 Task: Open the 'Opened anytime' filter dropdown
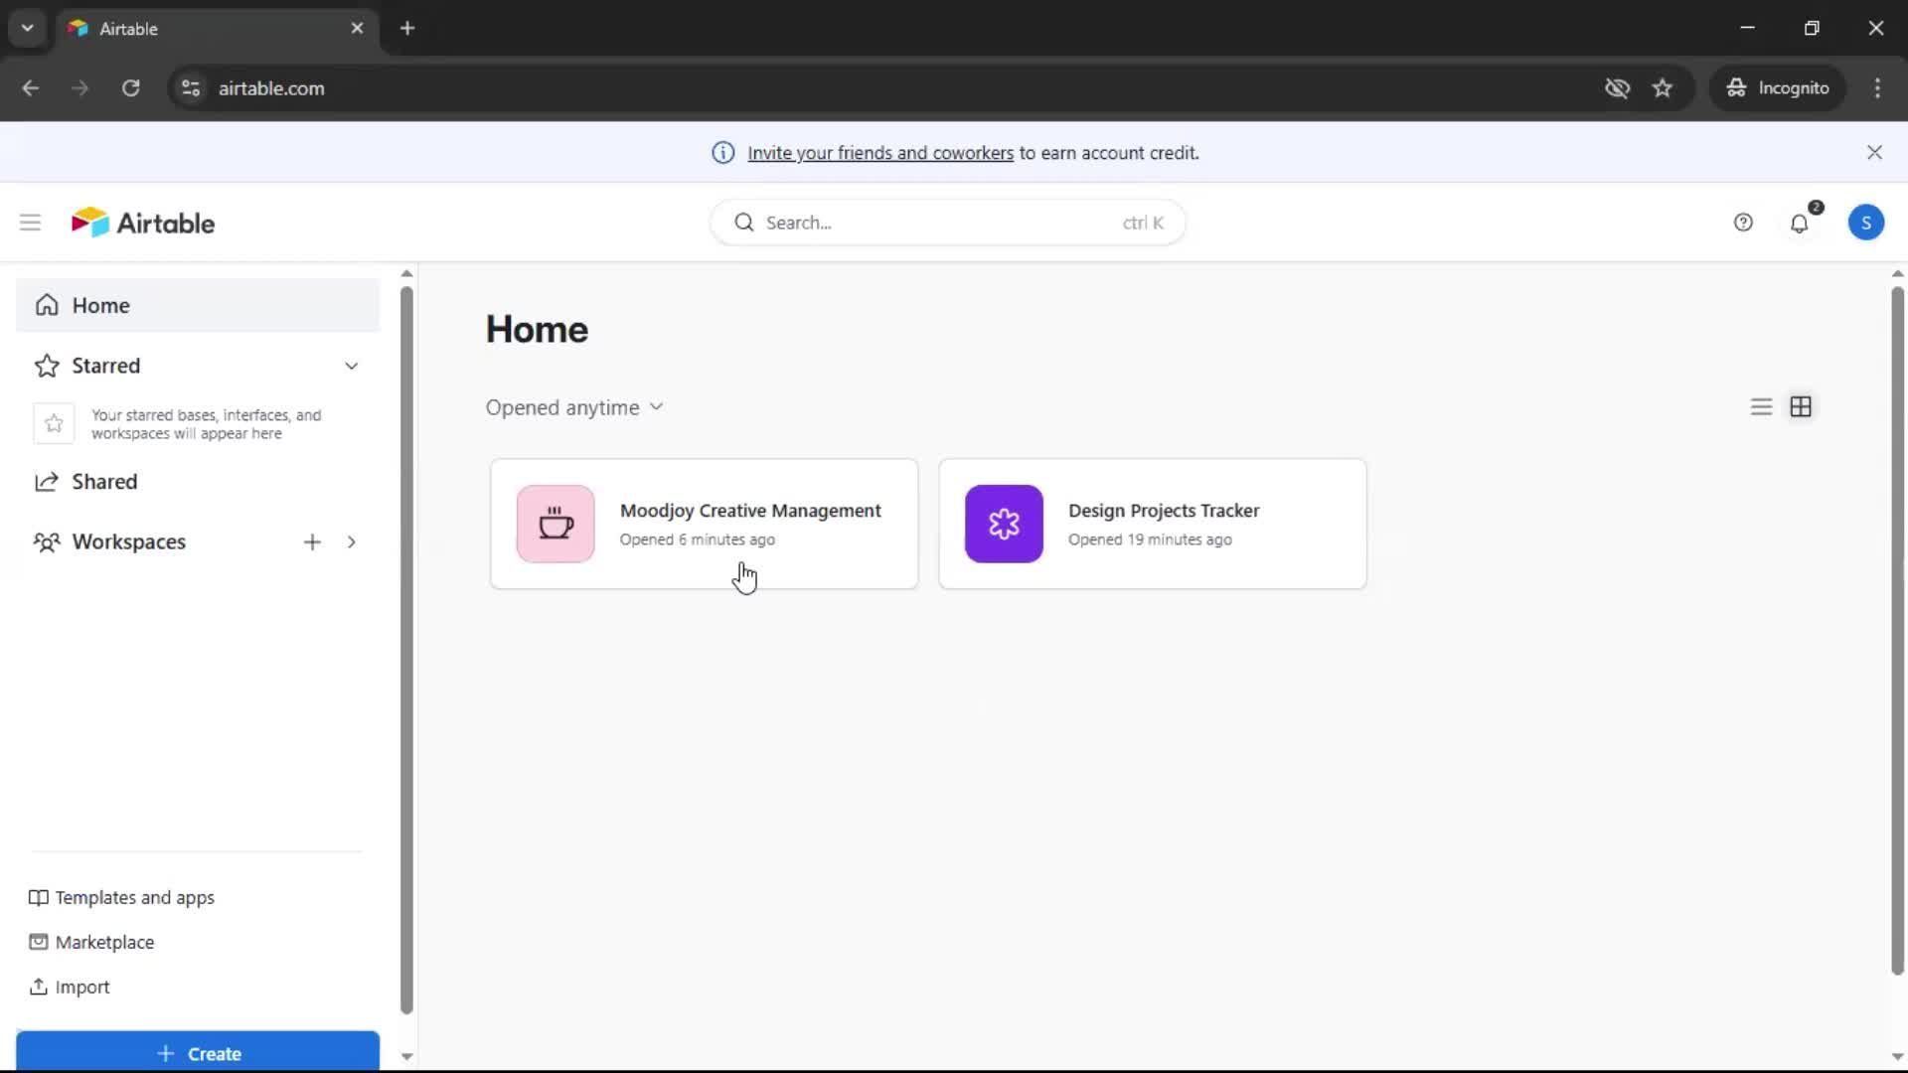coord(574,407)
